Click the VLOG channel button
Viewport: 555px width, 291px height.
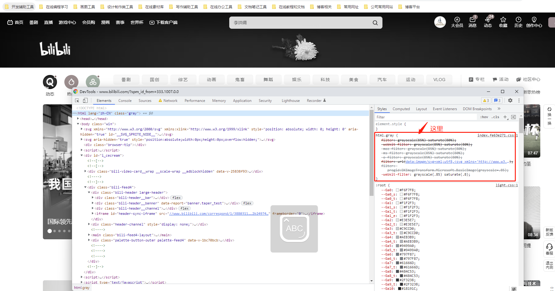pos(439,80)
